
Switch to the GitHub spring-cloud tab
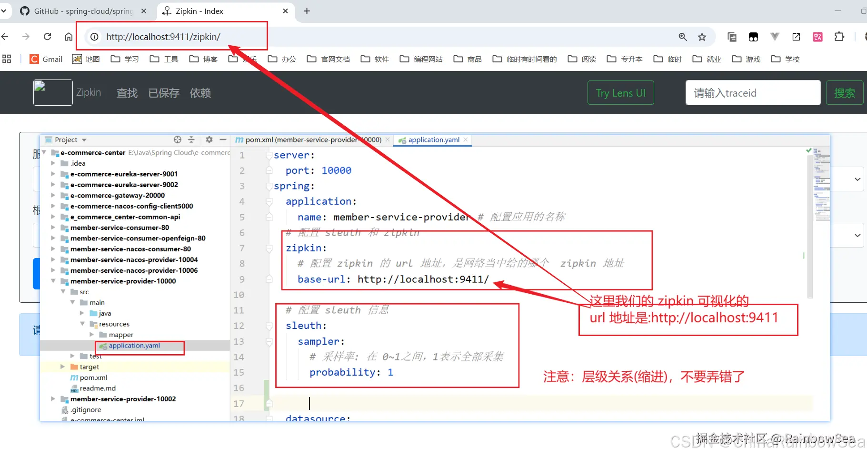click(84, 11)
